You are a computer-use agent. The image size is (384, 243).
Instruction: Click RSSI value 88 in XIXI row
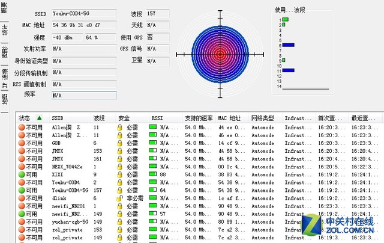(x=163, y=174)
